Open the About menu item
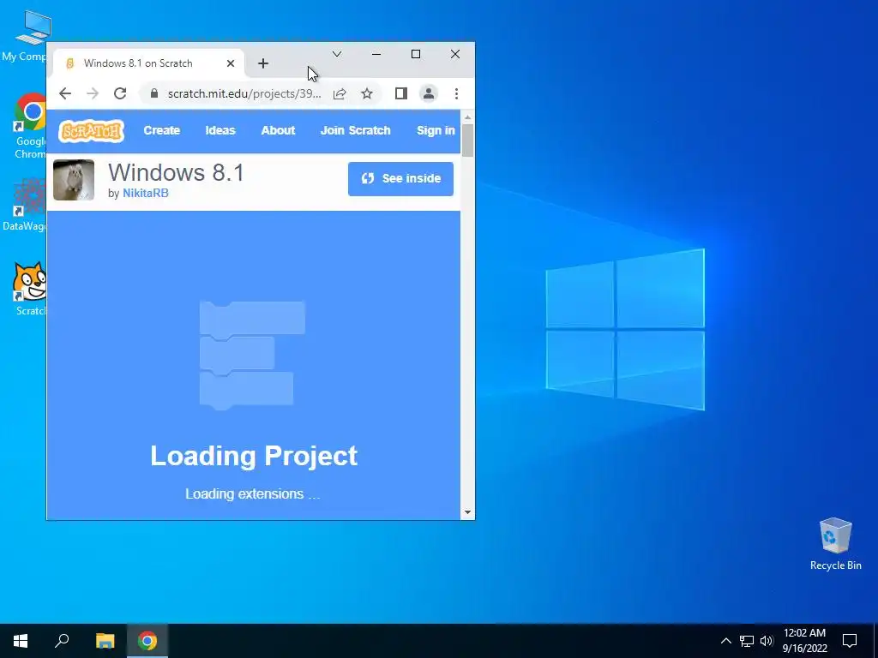 click(278, 130)
